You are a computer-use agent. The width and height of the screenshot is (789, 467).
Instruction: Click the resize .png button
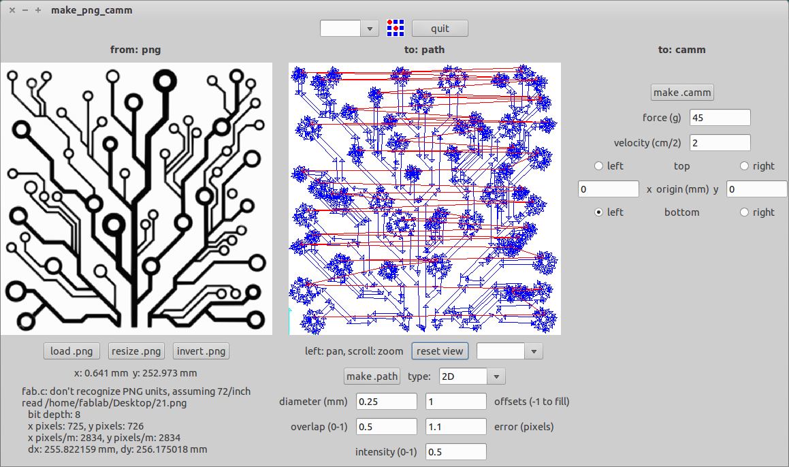(136, 351)
